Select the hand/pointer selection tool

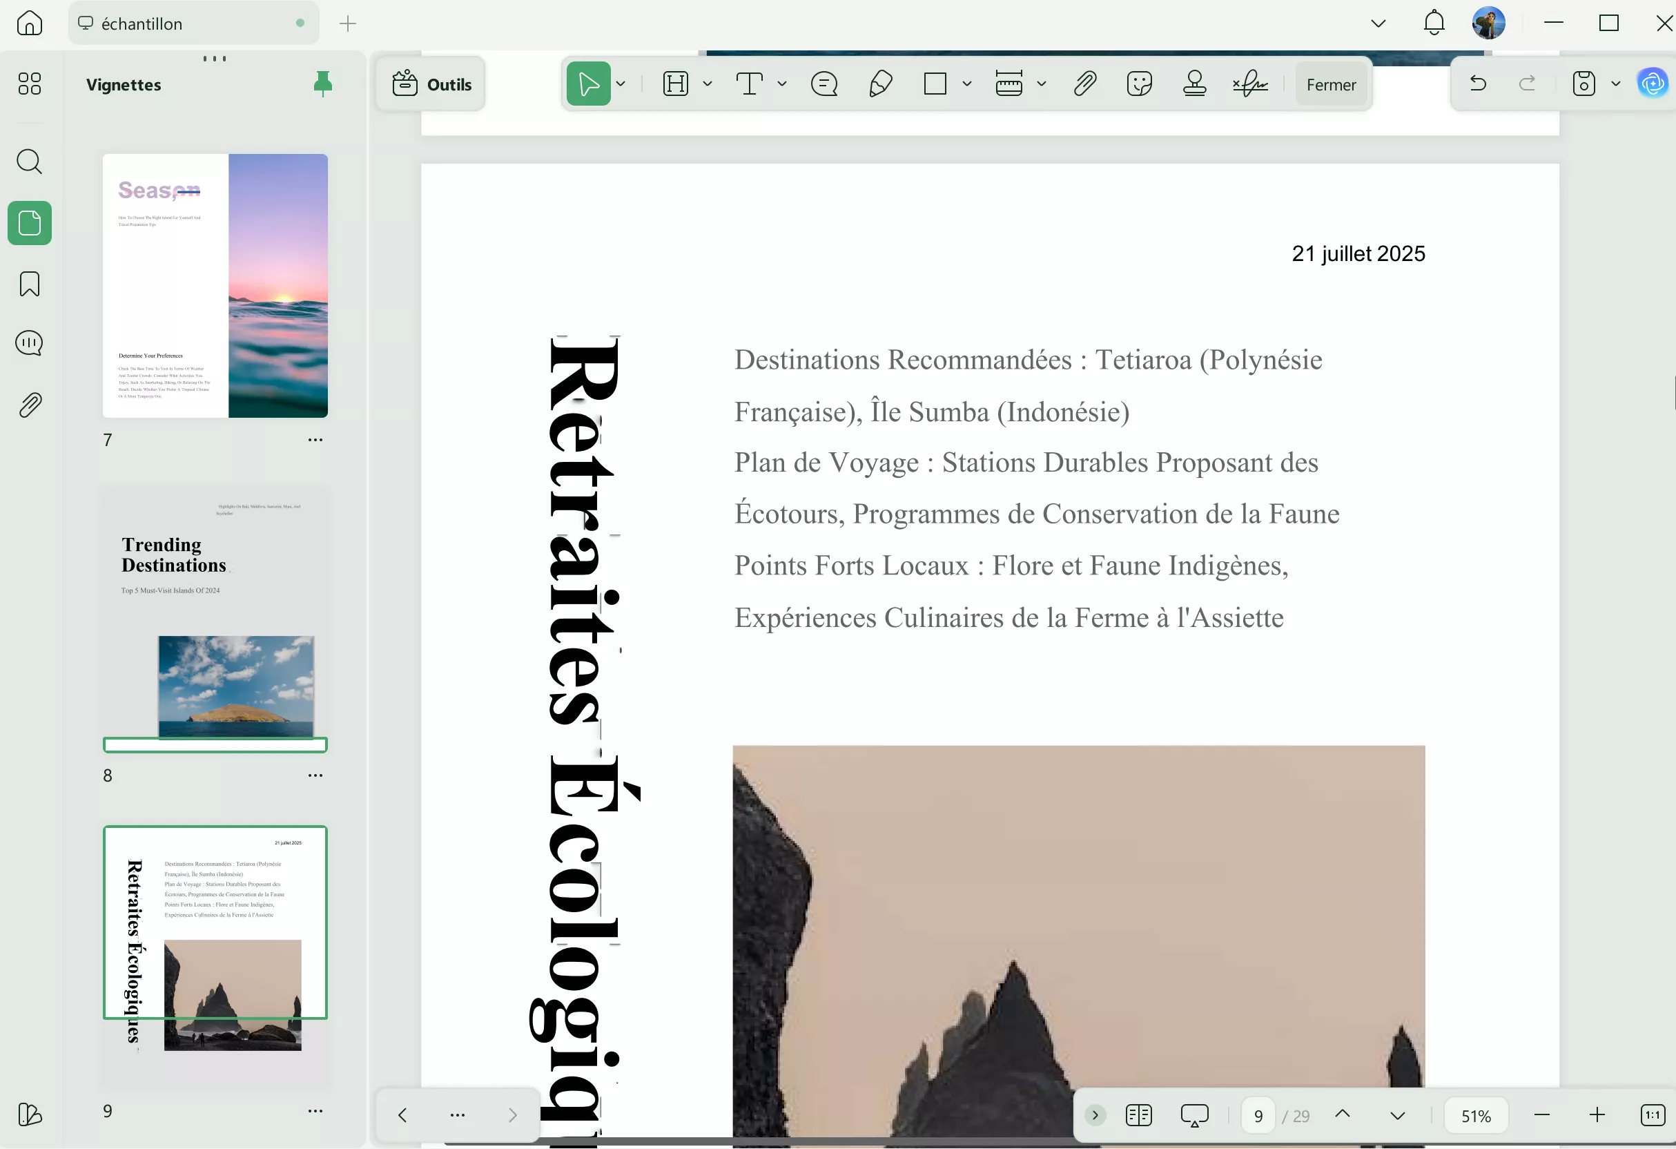[x=590, y=83]
